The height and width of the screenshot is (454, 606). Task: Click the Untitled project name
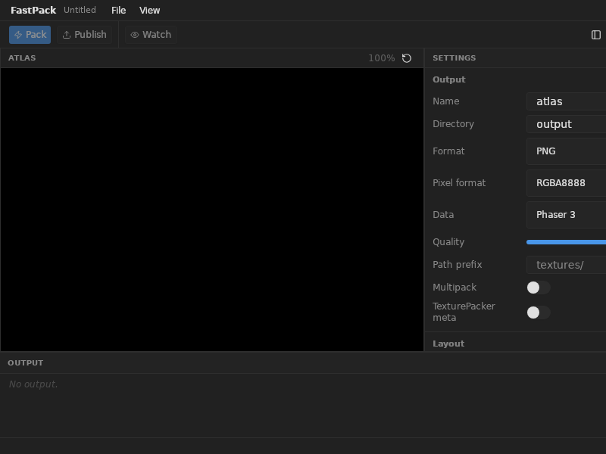pyautogui.click(x=80, y=10)
